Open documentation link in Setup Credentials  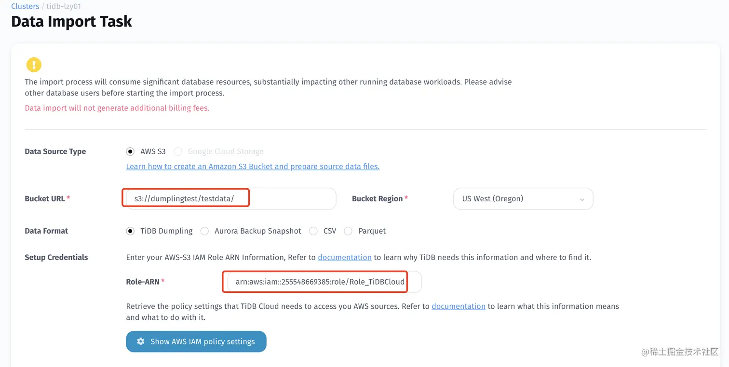pyautogui.click(x=345, y=257)
